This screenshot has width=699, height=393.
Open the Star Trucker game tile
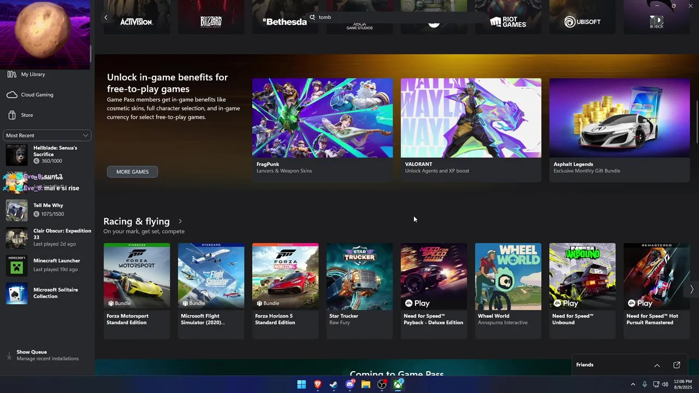[359, 291]
